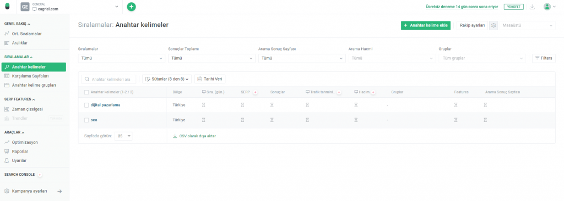Check the dijital pazarlama keyword checkbox

(x=86, y=105)
